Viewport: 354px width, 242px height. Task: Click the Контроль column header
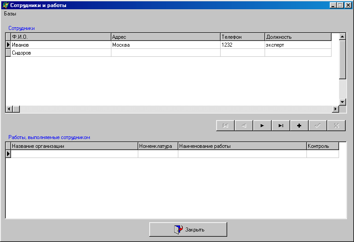[x=323, y=146]
